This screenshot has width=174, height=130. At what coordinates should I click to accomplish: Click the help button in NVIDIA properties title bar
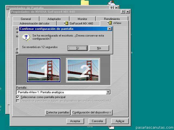tap(123, 12)
